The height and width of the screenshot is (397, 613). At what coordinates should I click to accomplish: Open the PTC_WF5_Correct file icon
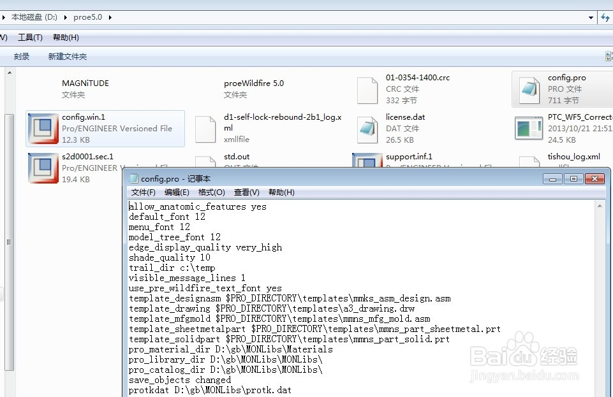[529, 128]
